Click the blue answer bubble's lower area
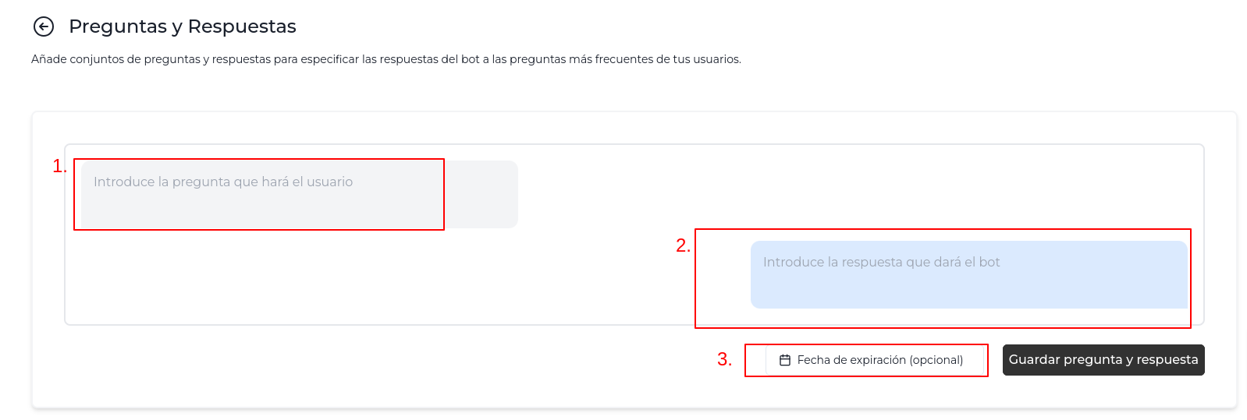The width and height of the screenshot is (1247, 420). coord(968,296)
